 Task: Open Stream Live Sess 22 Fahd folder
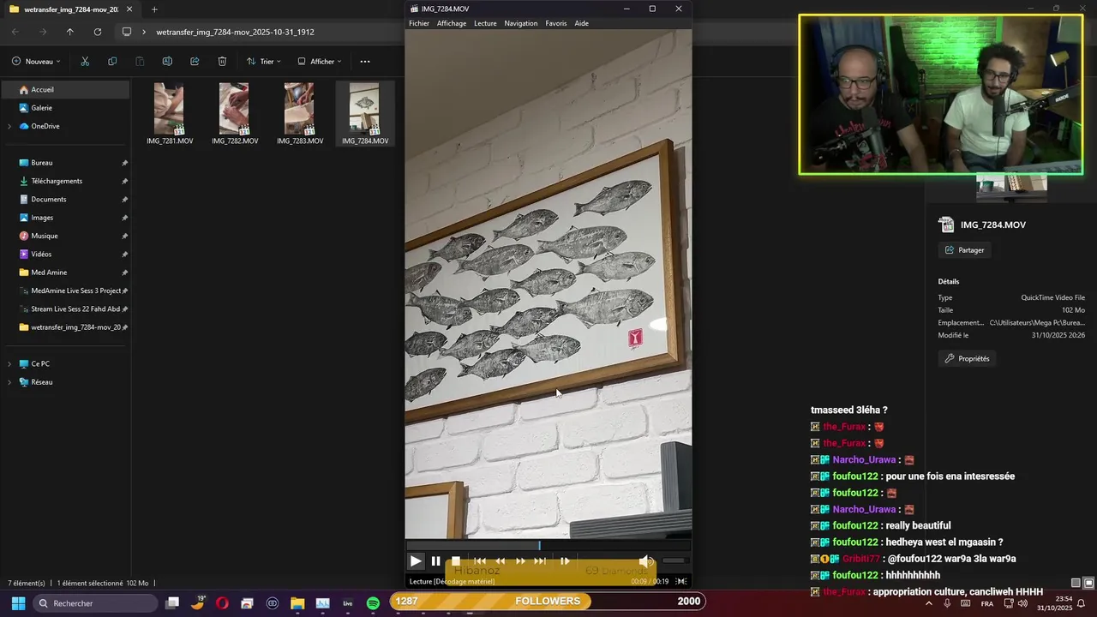pos(65,308)
